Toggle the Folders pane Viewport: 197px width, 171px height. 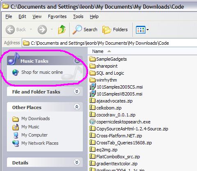115,30
